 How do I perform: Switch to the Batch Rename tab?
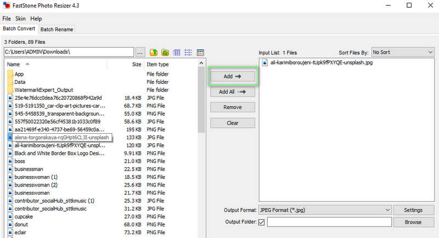tap(57, 29)
